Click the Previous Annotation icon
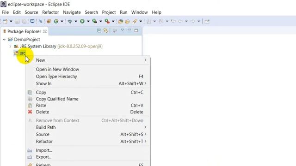 (161, 21)
